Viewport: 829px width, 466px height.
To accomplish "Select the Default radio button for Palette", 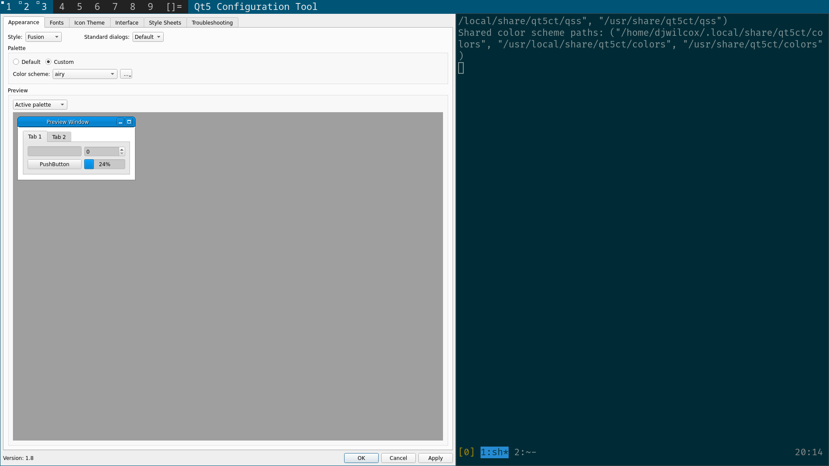I will (x=16, y=61).
